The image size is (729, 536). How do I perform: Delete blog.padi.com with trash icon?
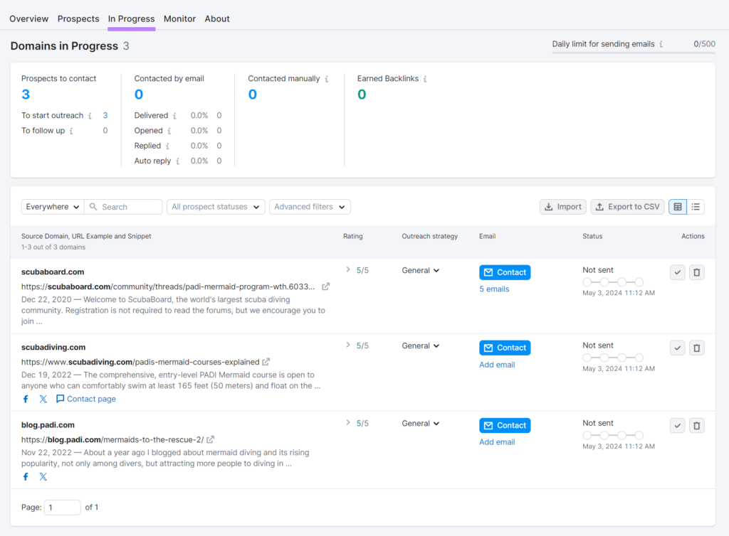click(x=696, y=426)
